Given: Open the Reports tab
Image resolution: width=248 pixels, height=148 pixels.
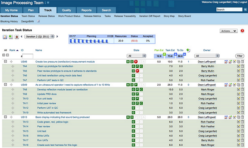Looking at the screenshot, I should (86, 10).
